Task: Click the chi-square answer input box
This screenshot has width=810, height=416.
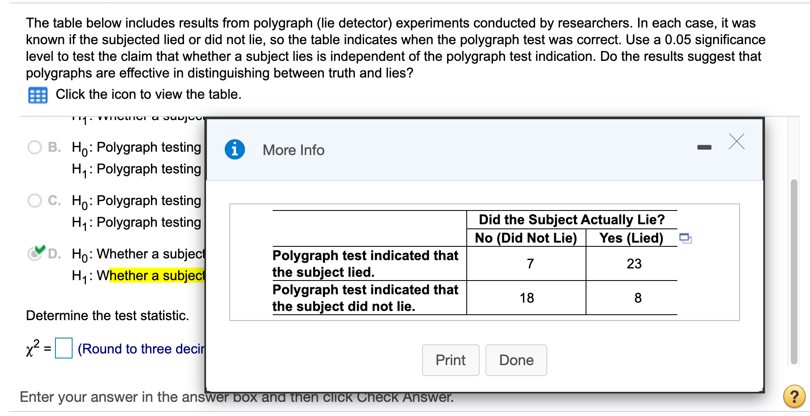Action: click(x=63, y=347)
